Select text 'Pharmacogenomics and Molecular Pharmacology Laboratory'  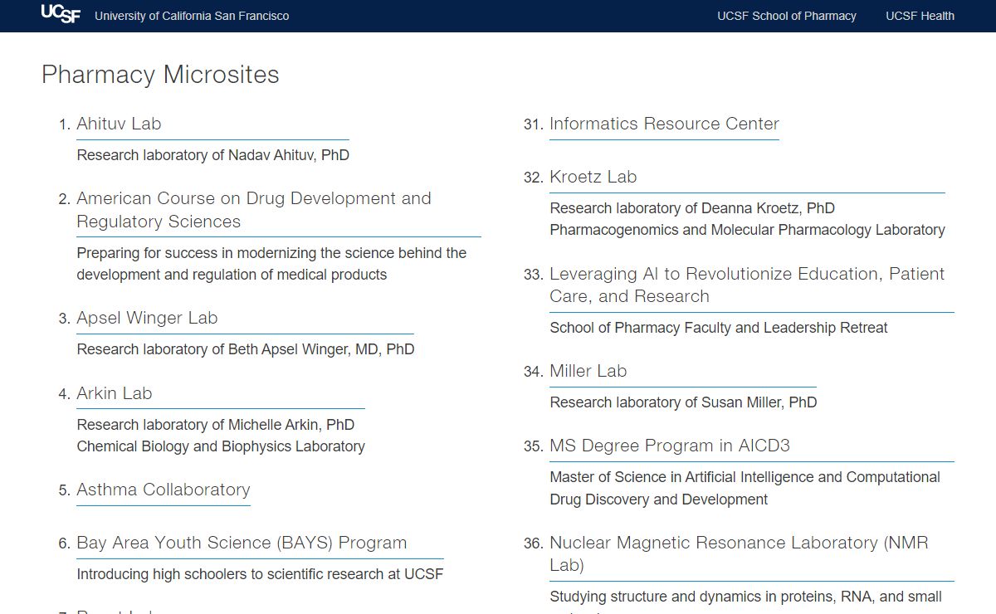tap(747, 230)
